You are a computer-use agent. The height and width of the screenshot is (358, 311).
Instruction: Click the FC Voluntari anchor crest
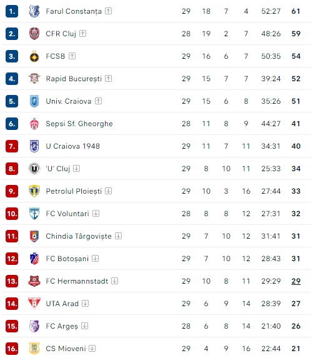point(34,214)
